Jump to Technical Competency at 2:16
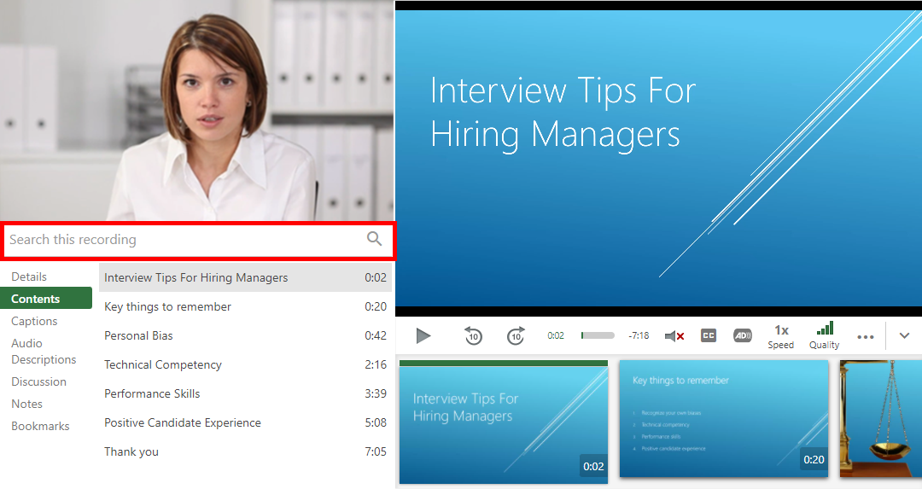922x489 pixels. point(245,364)
